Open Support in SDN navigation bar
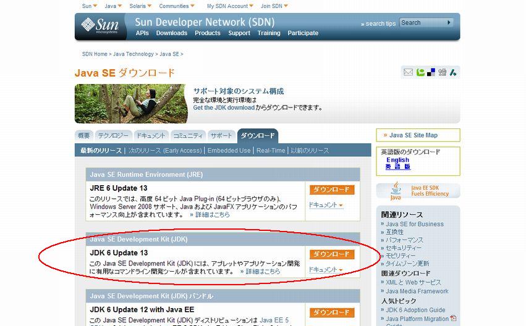 click(239, 33)
